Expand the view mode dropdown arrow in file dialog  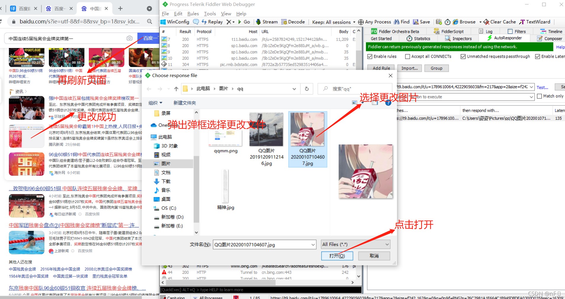[362, 103]
